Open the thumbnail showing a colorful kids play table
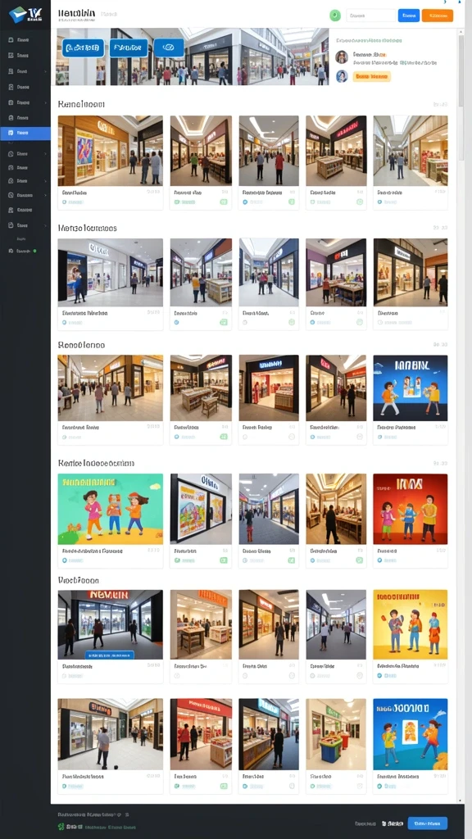The width and height of the screenshot is (472, 839). [336, 734]
